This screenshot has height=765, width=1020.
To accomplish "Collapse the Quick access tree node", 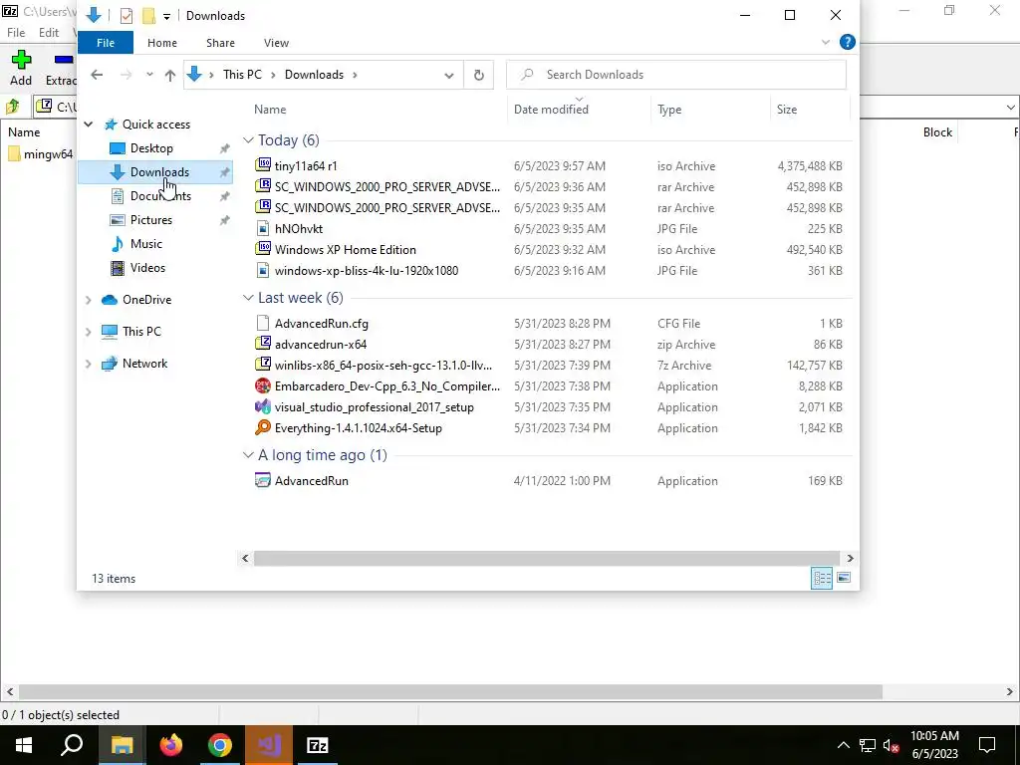I will coord(89,124).
